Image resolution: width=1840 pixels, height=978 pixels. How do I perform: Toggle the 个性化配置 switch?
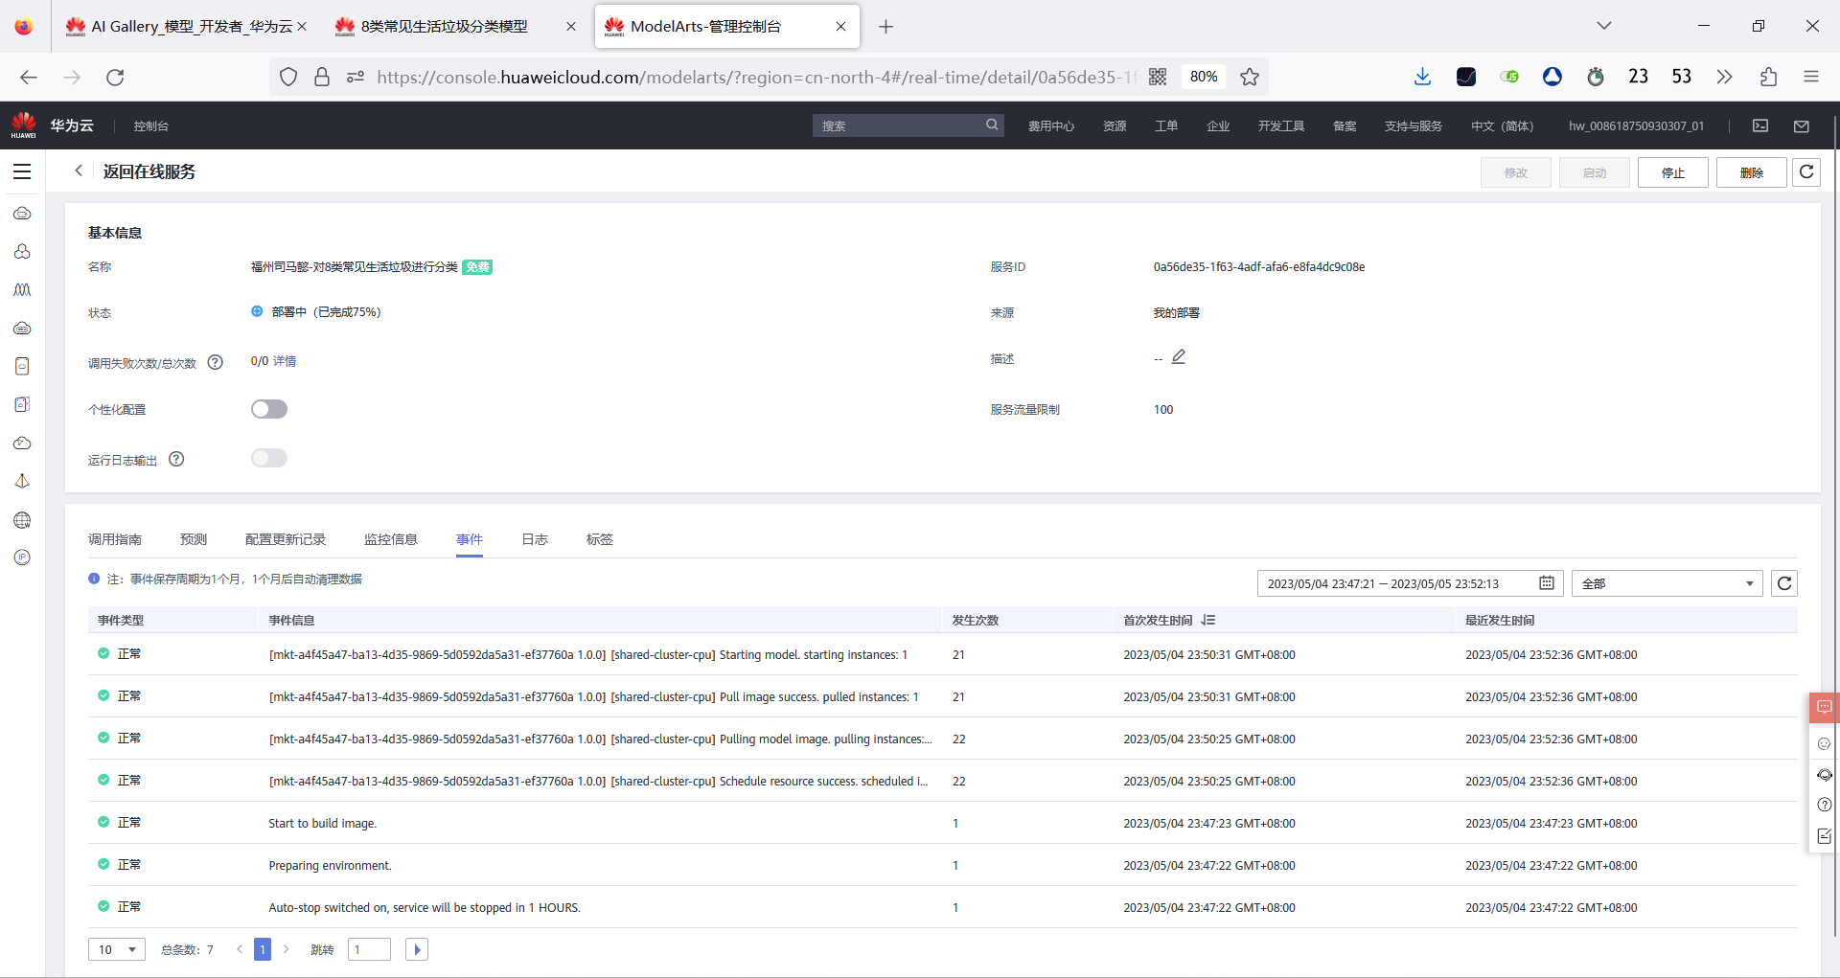click(x=269, y=409)
